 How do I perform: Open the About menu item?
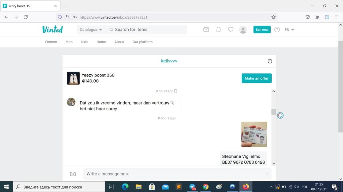point(119,42)
